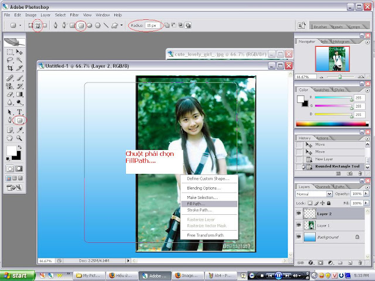Open geometry options arrow beside Custom Shape

(121, 25)
